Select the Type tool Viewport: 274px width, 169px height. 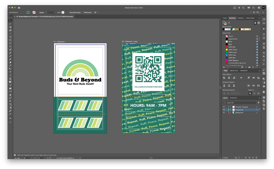point(10,72)
